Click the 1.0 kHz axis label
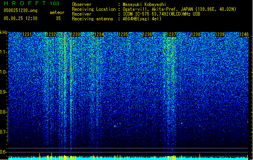This screenshot has height=160, width=253. 4,72
